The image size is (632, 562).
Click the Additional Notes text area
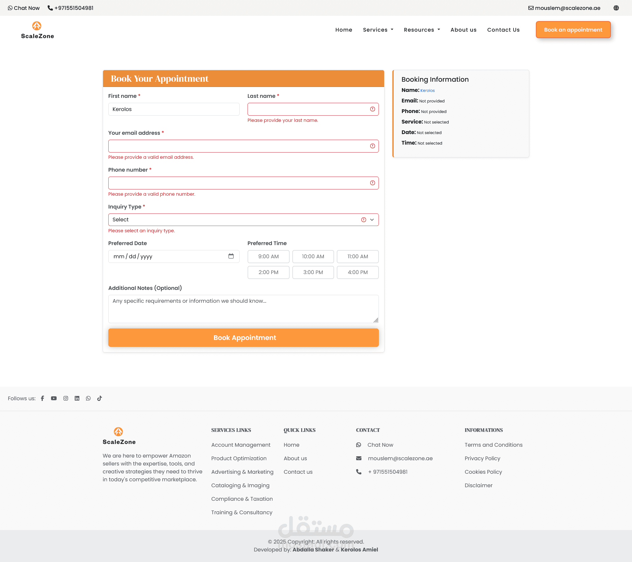click(243, 309)
